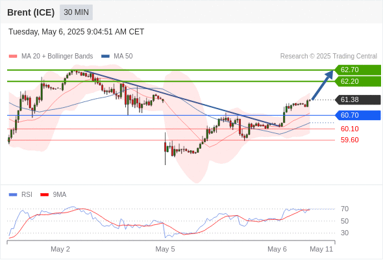Click the 61.38 current price tag
Viewport: 383px width, 260px height.
click(358, 100)
